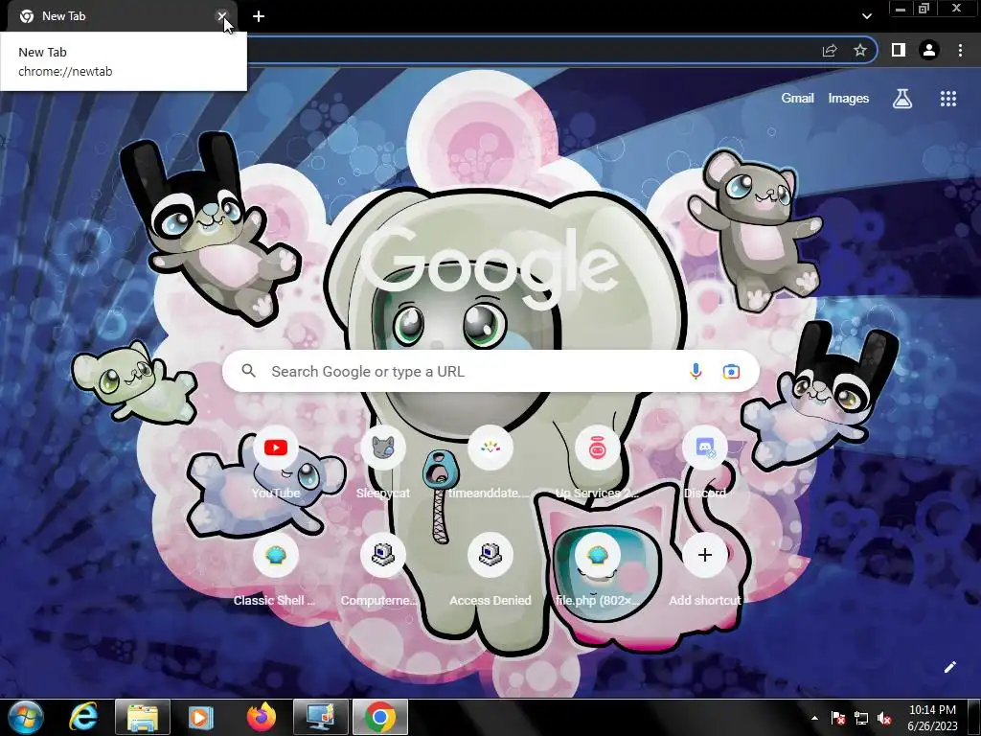Open the clock showing 10:14 PM
The image size is (981, 736).
932,718
